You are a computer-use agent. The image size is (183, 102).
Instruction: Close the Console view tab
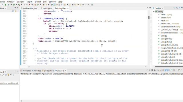point(65,71)
